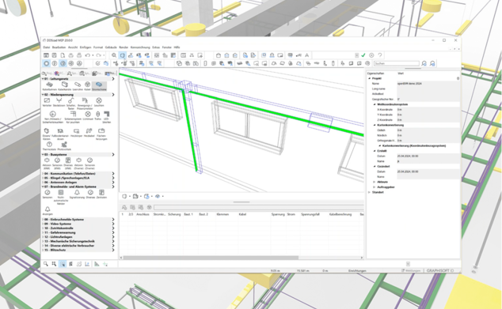
Task: Collapse the 02 - Niederspannung section
Action: click(x=44, y=95)
